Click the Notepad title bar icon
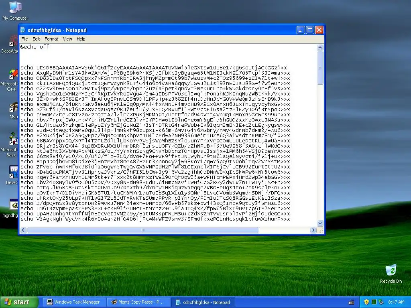The width and height of the screenshot is (411, 308). coord(23,30)
